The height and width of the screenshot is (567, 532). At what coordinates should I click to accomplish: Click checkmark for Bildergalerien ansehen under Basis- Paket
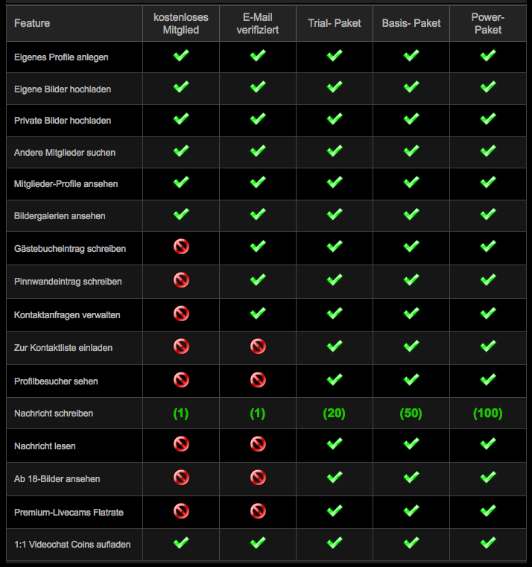411,214
